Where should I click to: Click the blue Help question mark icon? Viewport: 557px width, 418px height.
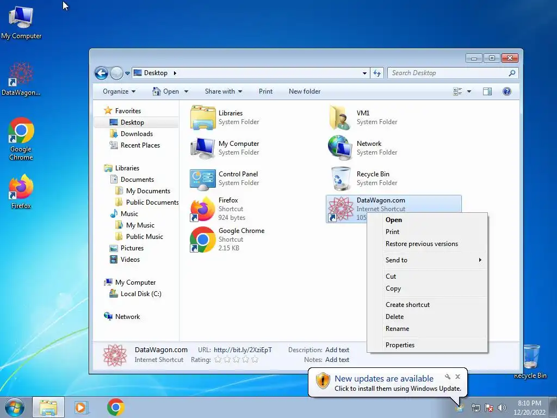507,91
